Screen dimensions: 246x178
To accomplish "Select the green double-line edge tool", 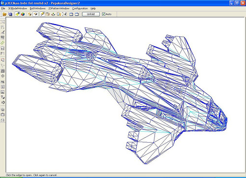I will (2, 43).
